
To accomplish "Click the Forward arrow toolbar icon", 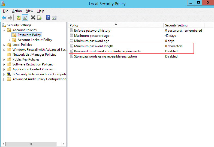I will [10, 18].
